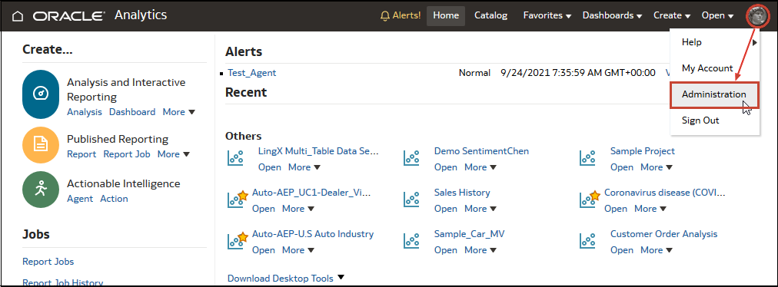The width and height of the screenshot is (778, 287).
Task: Expand More under Sample Project
Action: (657, 167)
